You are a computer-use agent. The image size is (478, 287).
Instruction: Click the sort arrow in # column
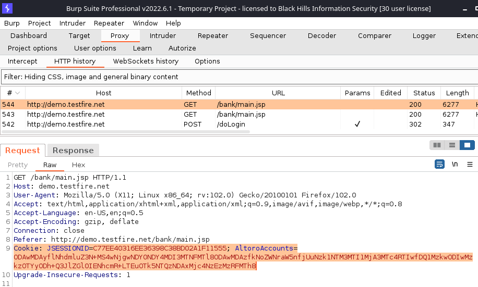point(18,93)
